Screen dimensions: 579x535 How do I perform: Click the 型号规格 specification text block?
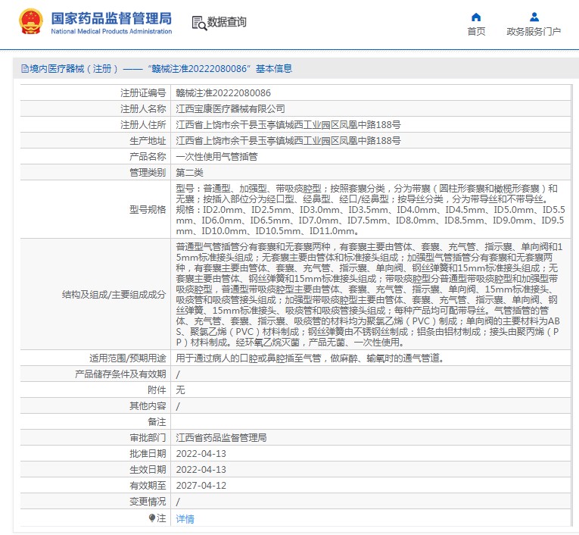[370, 210]
